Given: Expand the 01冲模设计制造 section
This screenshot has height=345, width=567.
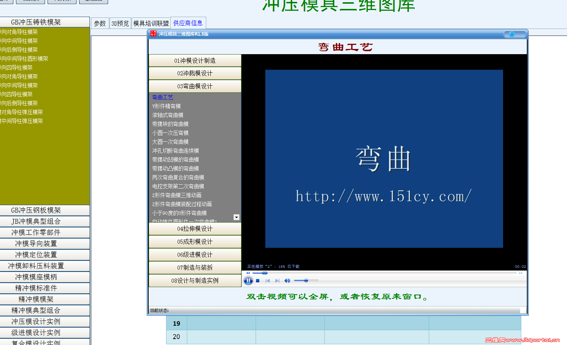Looking at the screenshot, I should tap(195, 61).
